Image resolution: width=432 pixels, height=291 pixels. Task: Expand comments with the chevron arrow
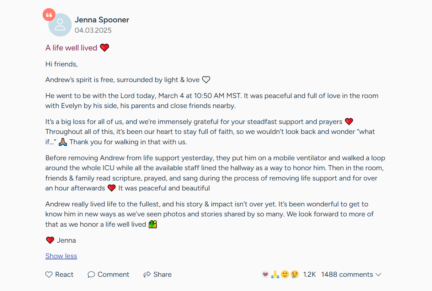pyautogui.click(x=378, y=275)
